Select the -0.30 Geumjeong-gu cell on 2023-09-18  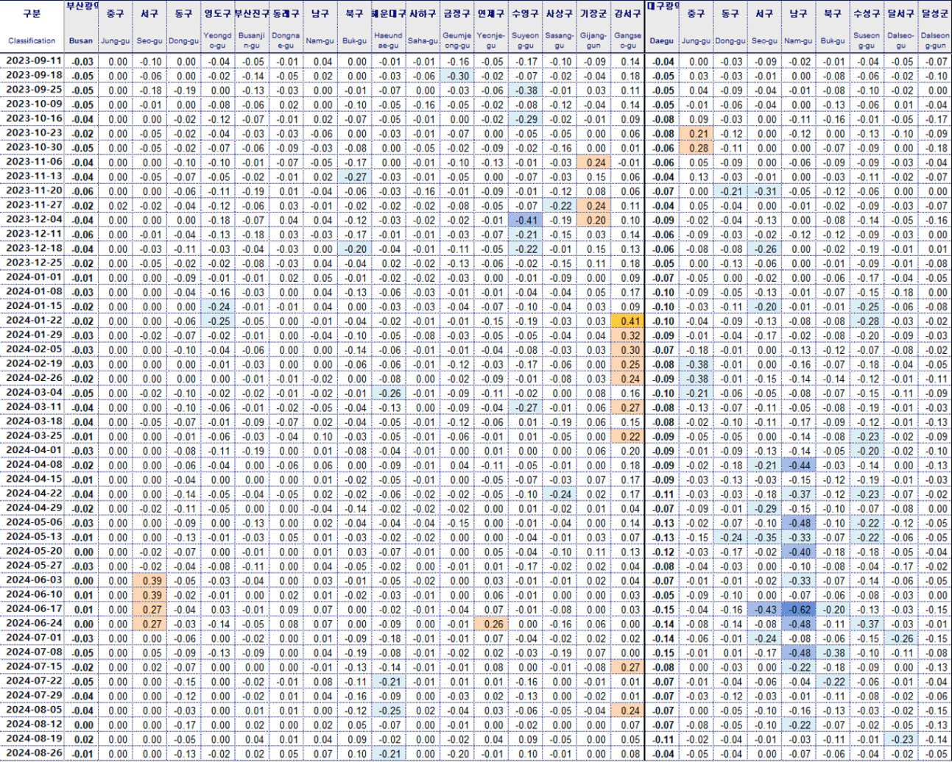tap(457, 76)
